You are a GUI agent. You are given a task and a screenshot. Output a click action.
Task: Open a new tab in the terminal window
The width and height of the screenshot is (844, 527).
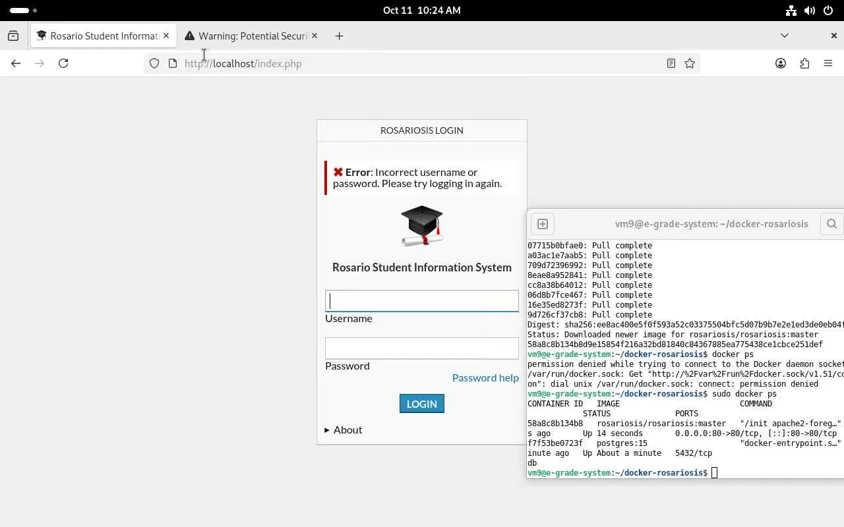[543, 224]
